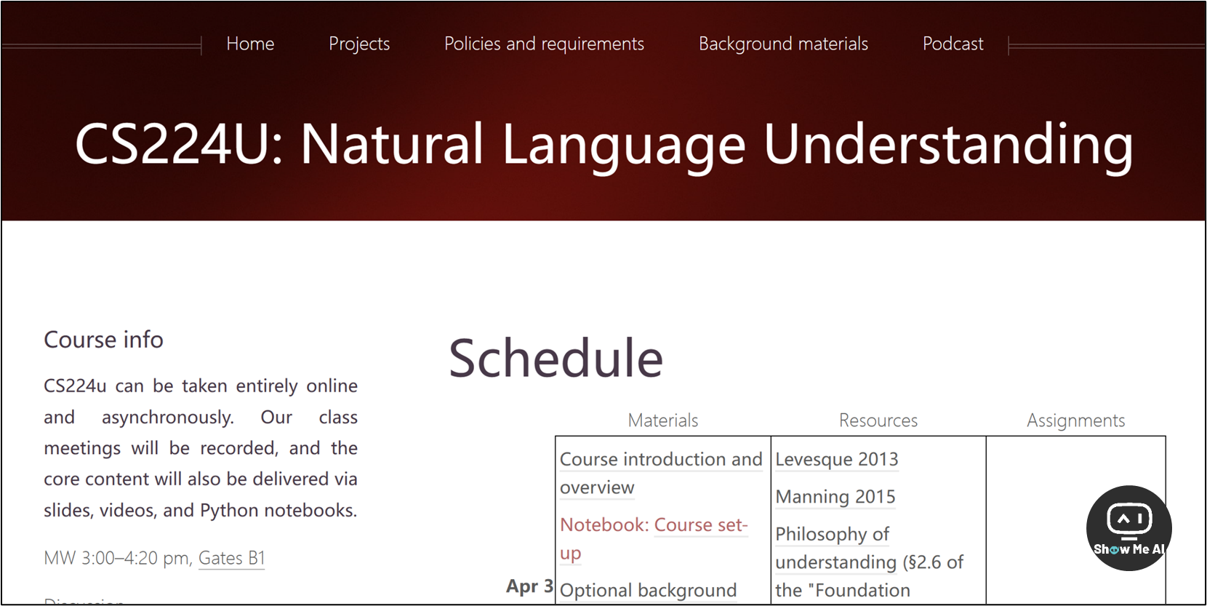Click the Apr 3 date label
This screenshot has height=606, width=1207.
tap(530, 586)
